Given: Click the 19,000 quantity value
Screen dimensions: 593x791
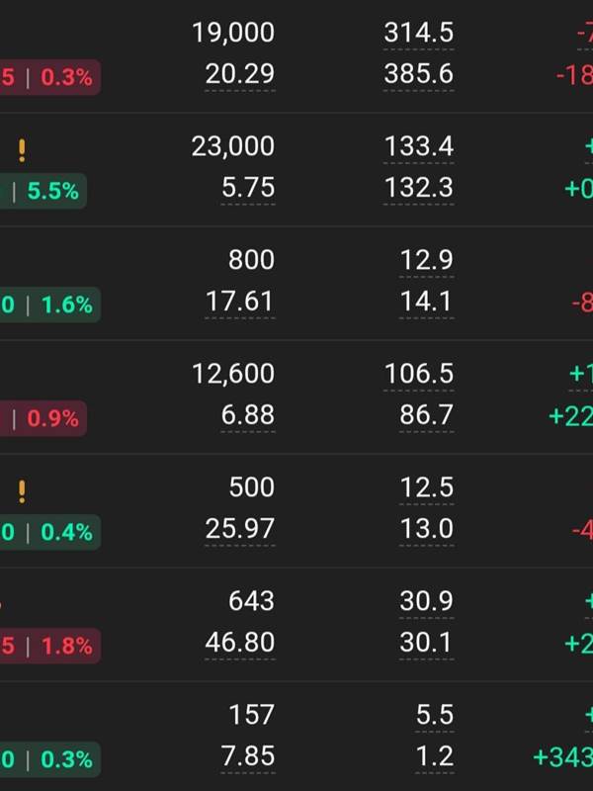Looking at the screenshot, I should click(x=233, y=33).
